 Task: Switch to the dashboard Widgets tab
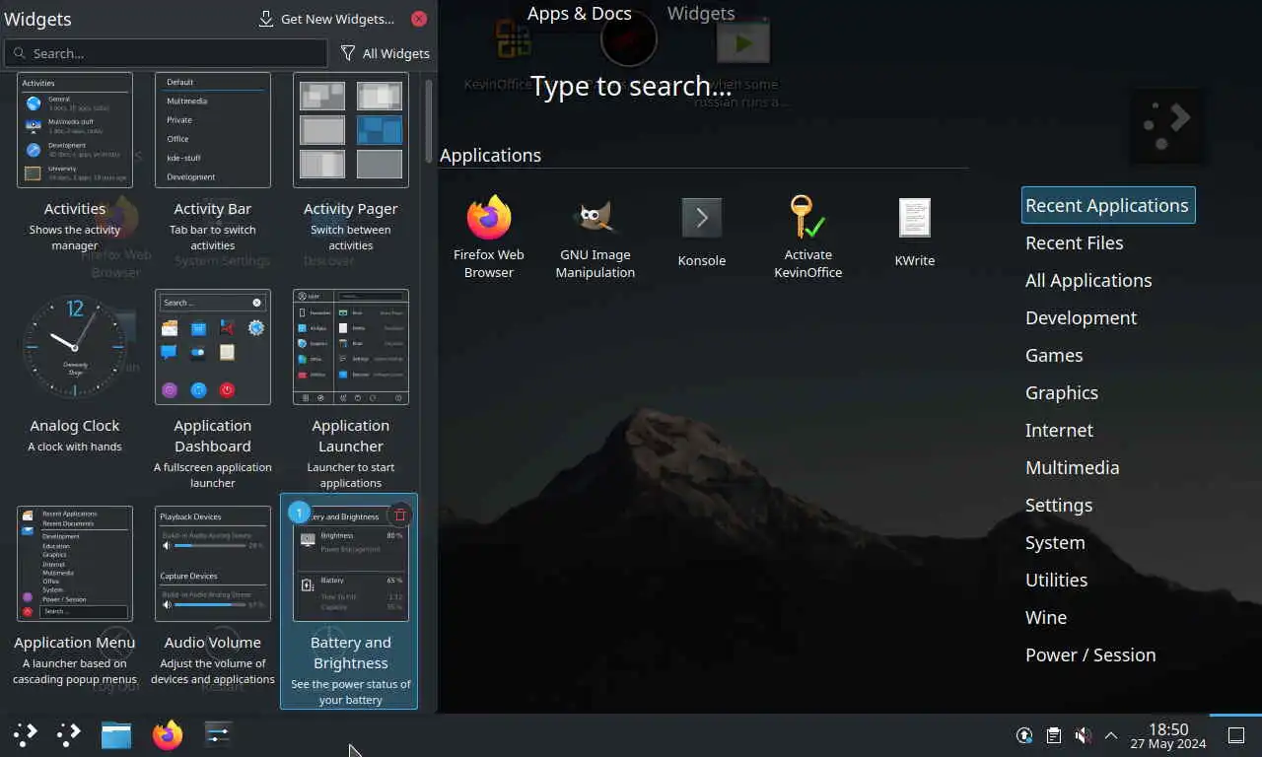pyautogui.click(x=701, y=14)
